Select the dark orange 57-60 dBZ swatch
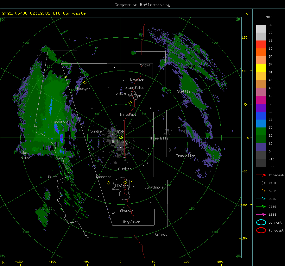The height and width of the screenshot is (266, 285). pos(261,53)
